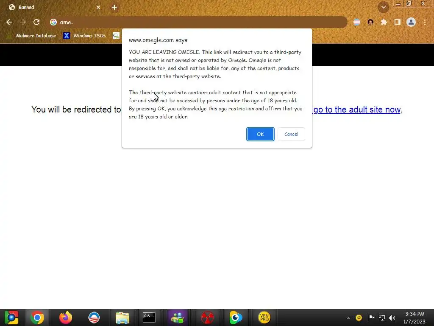This screenshot has width=434, height=326.
Task: Open the clock showing 3:34 PM
Action: pyautogui.click(x=415, y=318)
